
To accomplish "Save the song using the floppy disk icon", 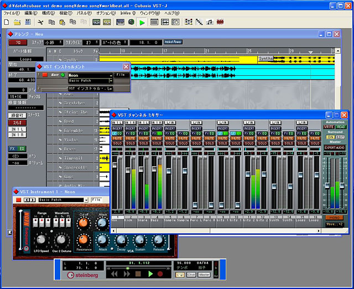I will (x=28, y=22).
